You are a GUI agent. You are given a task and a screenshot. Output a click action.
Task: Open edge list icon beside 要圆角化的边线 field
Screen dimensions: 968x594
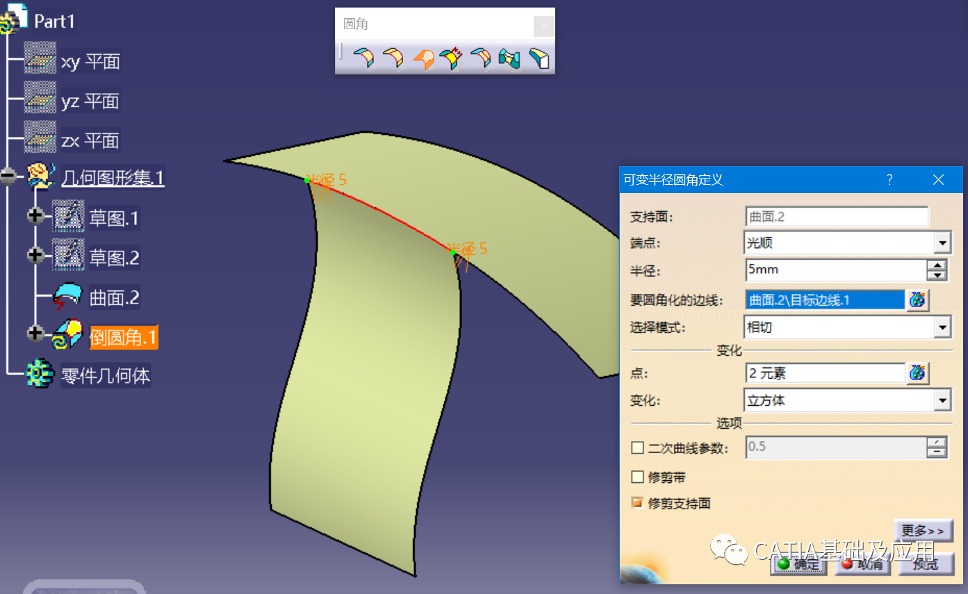pos(917,300)
